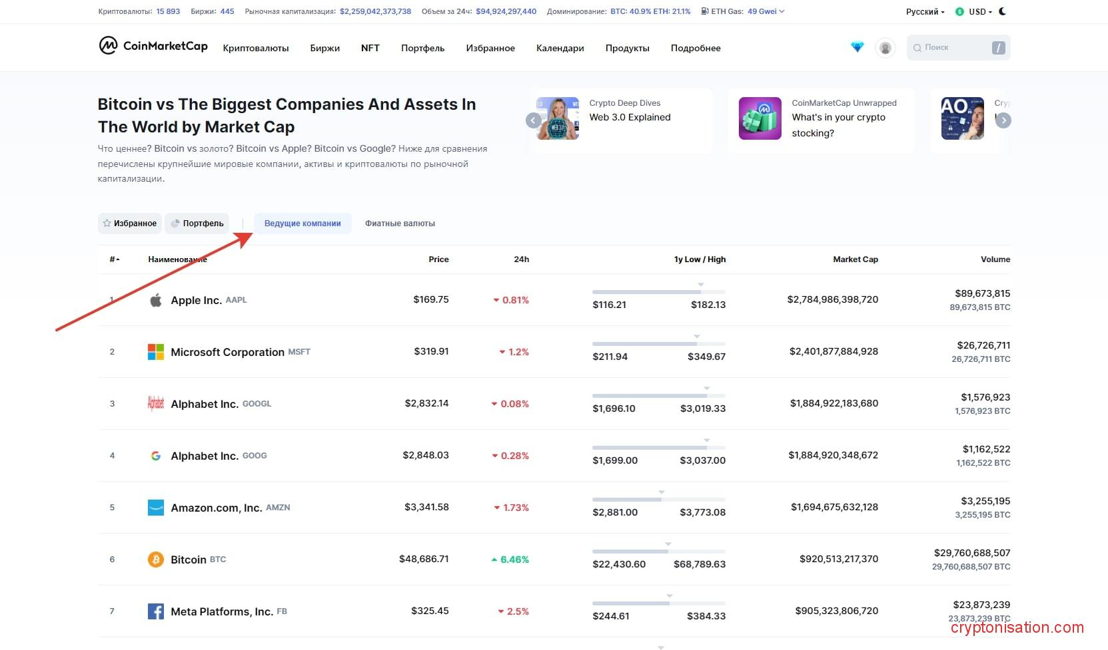The image size is (1108, 650).
Task: Open the Криптовалюты menu
Action: (256, 48)
